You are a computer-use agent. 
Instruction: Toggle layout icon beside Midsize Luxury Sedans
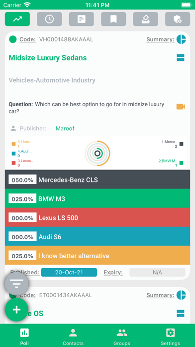pyautogui.click(x=181, y=58)
